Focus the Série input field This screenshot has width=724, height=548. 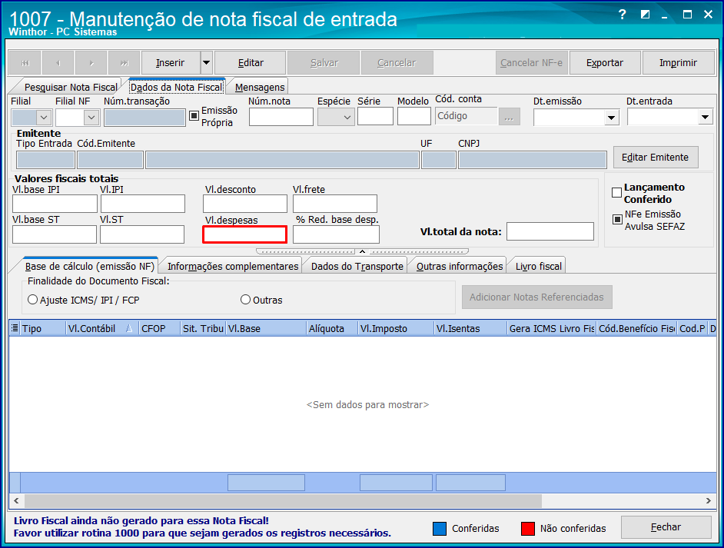[x=375, y=116]
